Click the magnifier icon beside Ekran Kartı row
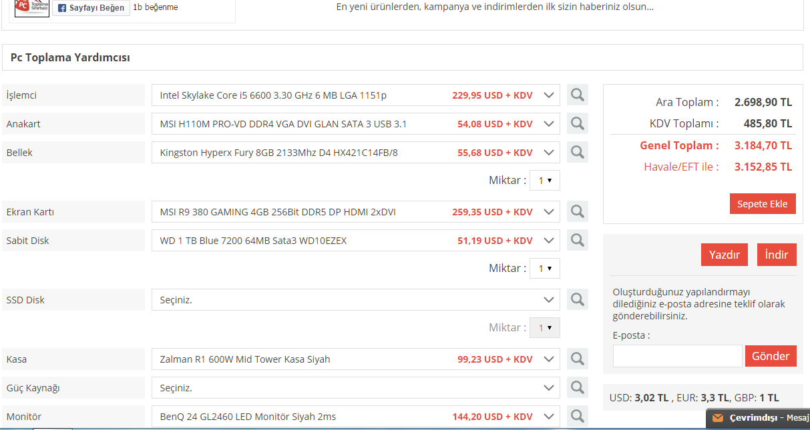This screenshot has width=810, height=430. (578, 211)
